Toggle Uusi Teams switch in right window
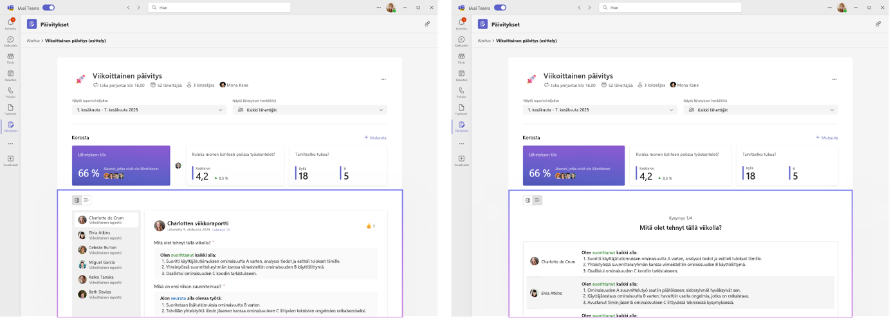891x320 pixels. [x=499, y=8]
